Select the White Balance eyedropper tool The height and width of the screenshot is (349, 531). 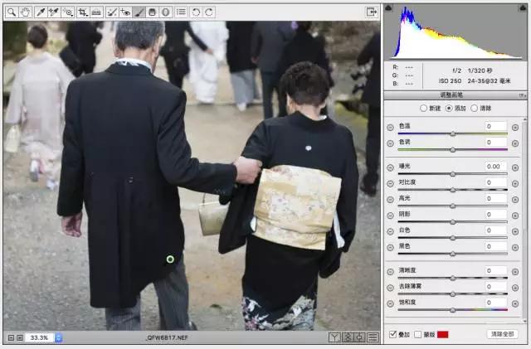(x=41, y=12)
